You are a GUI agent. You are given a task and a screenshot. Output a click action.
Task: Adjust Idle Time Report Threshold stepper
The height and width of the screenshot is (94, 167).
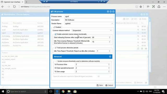point(110,51)
